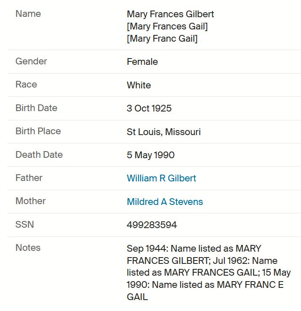Click the alternate name Mary Franc Gail
Screen dimensions: 301x311
click(162, 38)
